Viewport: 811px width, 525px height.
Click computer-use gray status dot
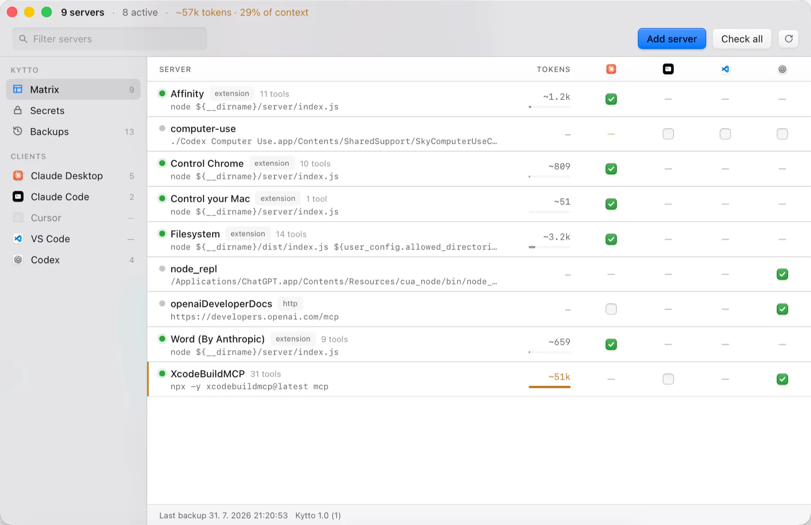pyautogui.click(x=162, y=128)
